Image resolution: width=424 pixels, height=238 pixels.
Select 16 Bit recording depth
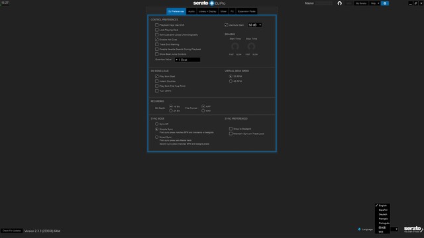click(171, 106)
